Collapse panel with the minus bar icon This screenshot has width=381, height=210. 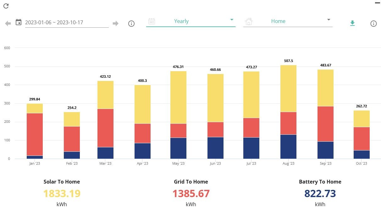click(x=378, y=3)
